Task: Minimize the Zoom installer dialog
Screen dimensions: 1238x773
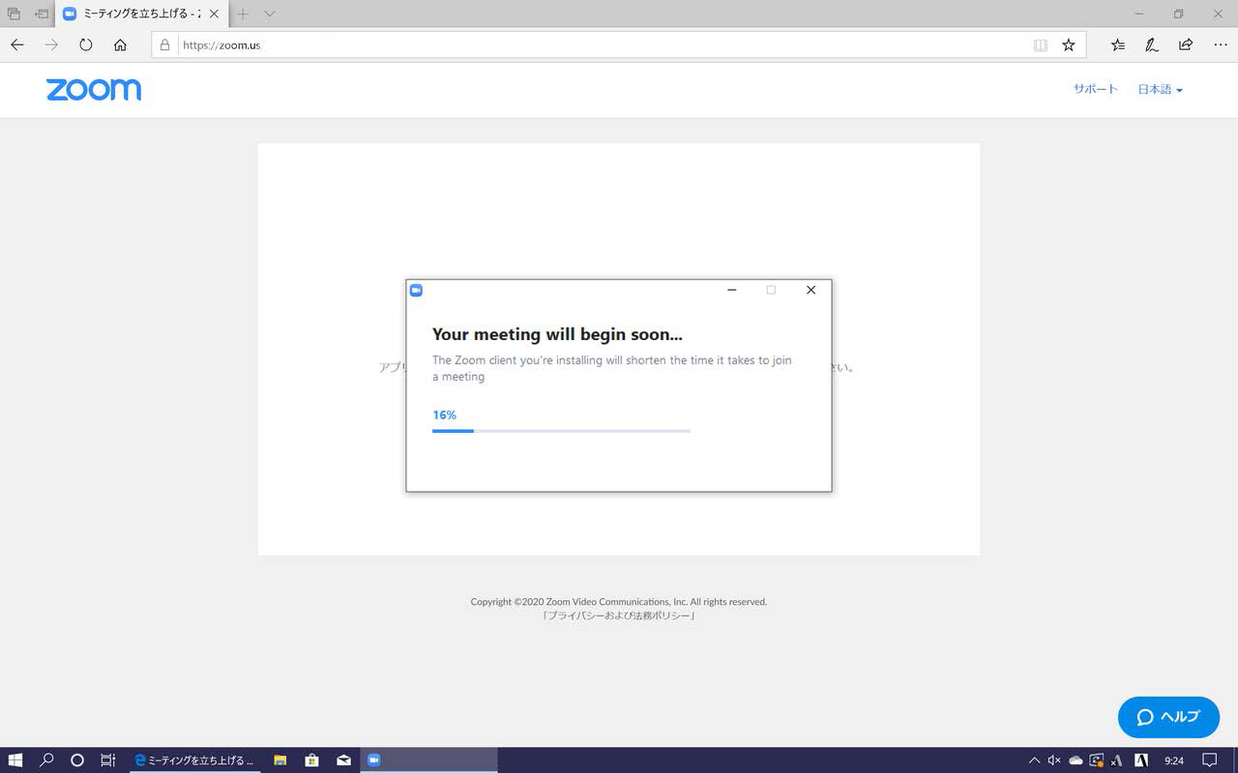Action: (732, 290)
